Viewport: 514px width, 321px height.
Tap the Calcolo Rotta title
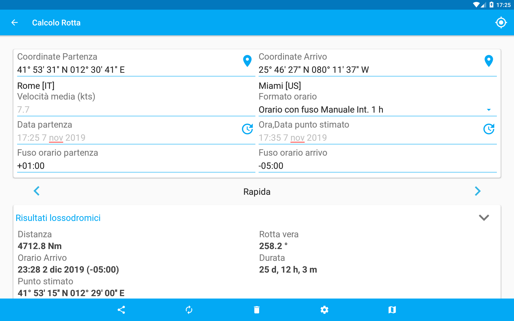click(56, 23)
